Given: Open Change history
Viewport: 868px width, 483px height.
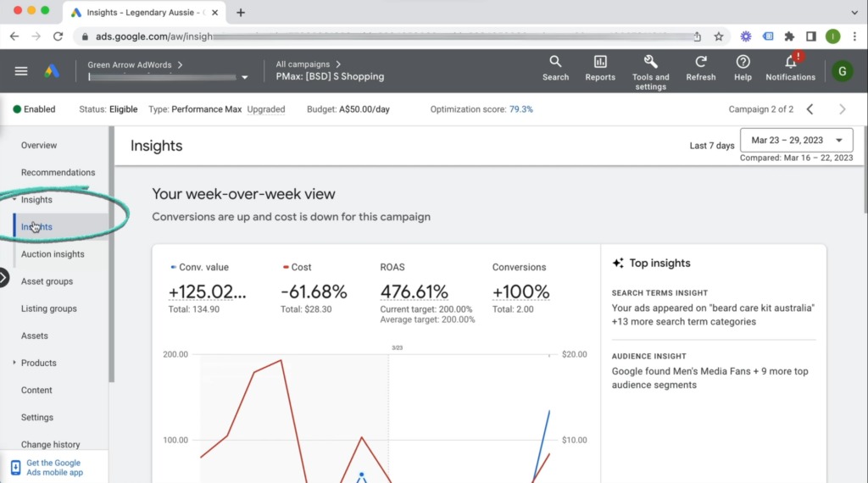Looking at the screenshot, I should click(50, 444).
